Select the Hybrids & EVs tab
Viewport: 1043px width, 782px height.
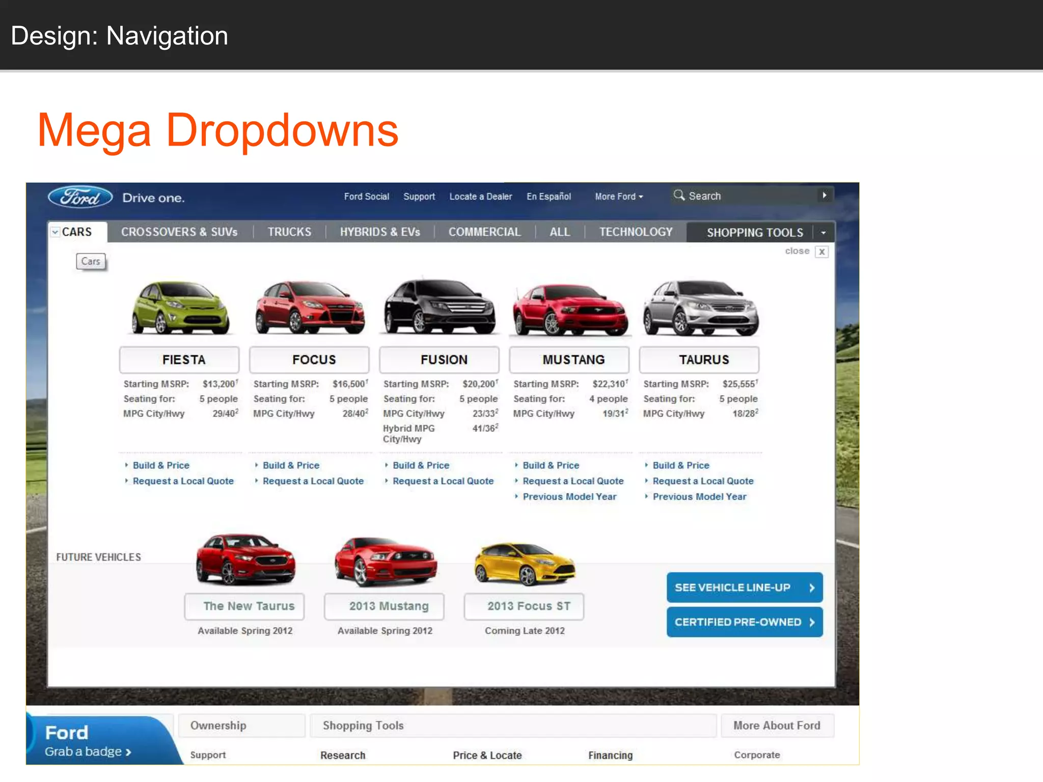tap(380, 232)
